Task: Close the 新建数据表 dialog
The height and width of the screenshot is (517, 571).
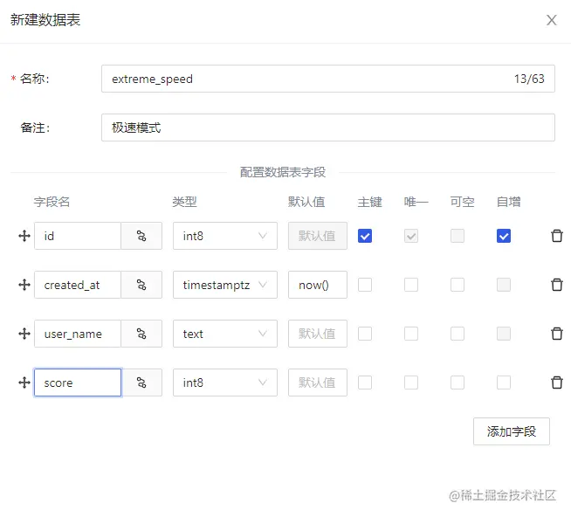Action: tap(551, 20)
